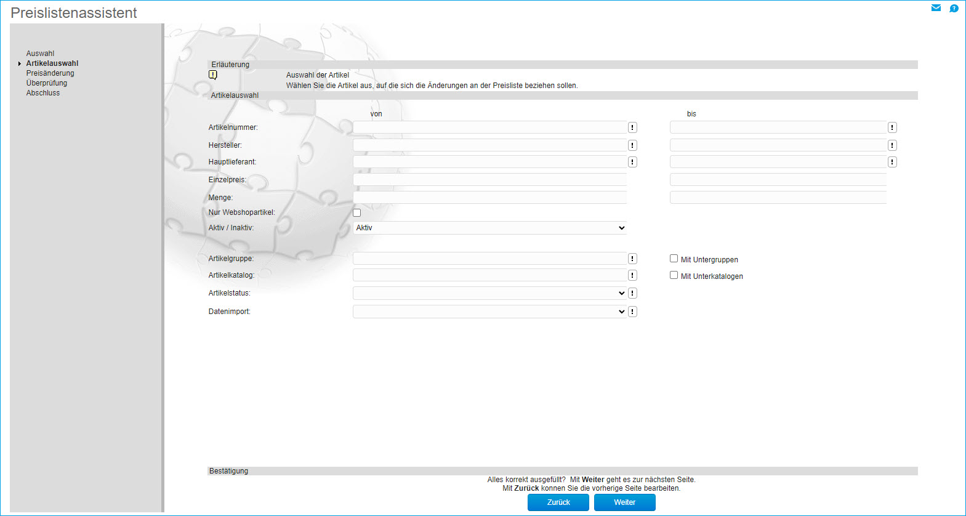Click the Weiter button
Viewport: 966px width, 516px height.
pyautogui.click(x=624, y=502)
